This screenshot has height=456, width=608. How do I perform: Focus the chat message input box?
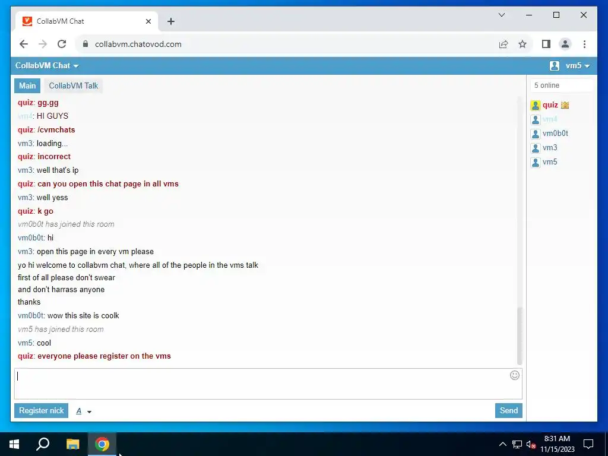(268, 384)
